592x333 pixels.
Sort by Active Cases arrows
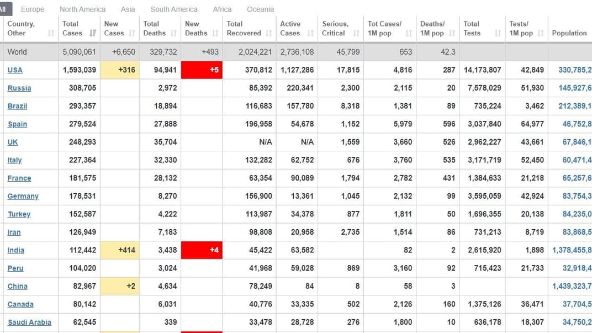[x=310, y=33]
